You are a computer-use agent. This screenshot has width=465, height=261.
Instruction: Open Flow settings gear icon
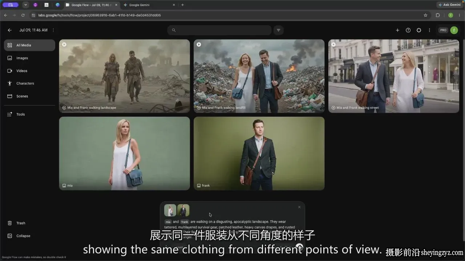pos(418,30)
